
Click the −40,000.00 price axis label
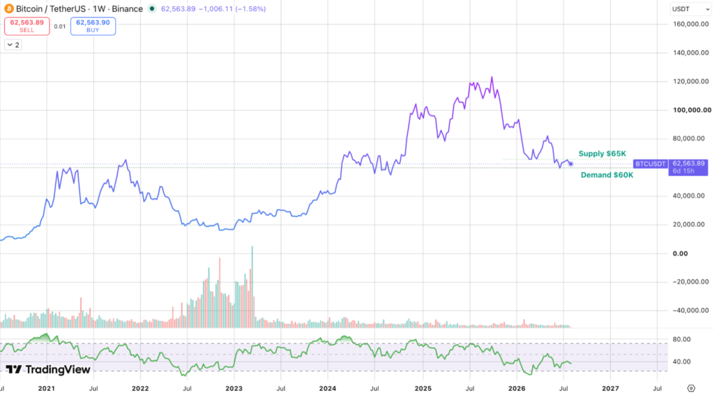(691, 311)
